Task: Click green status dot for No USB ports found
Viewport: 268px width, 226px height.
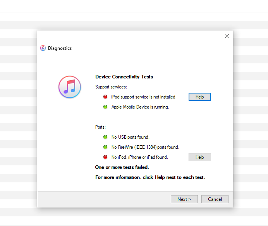Action: point(105,137)
